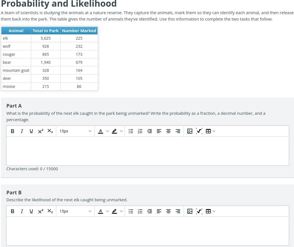Open equation editor in Part B
The image size is (294, 247).
coord(199,211)
